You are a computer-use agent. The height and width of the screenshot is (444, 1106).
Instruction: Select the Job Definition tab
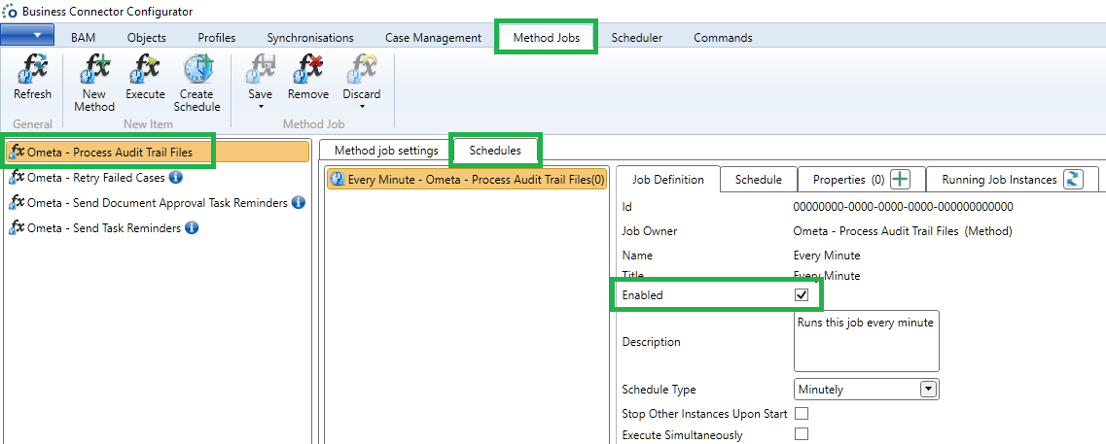coord(668,180)
